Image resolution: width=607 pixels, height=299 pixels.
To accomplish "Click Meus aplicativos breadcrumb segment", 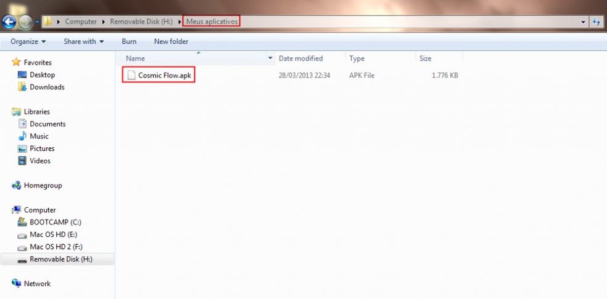I will (x=212, y=22).
